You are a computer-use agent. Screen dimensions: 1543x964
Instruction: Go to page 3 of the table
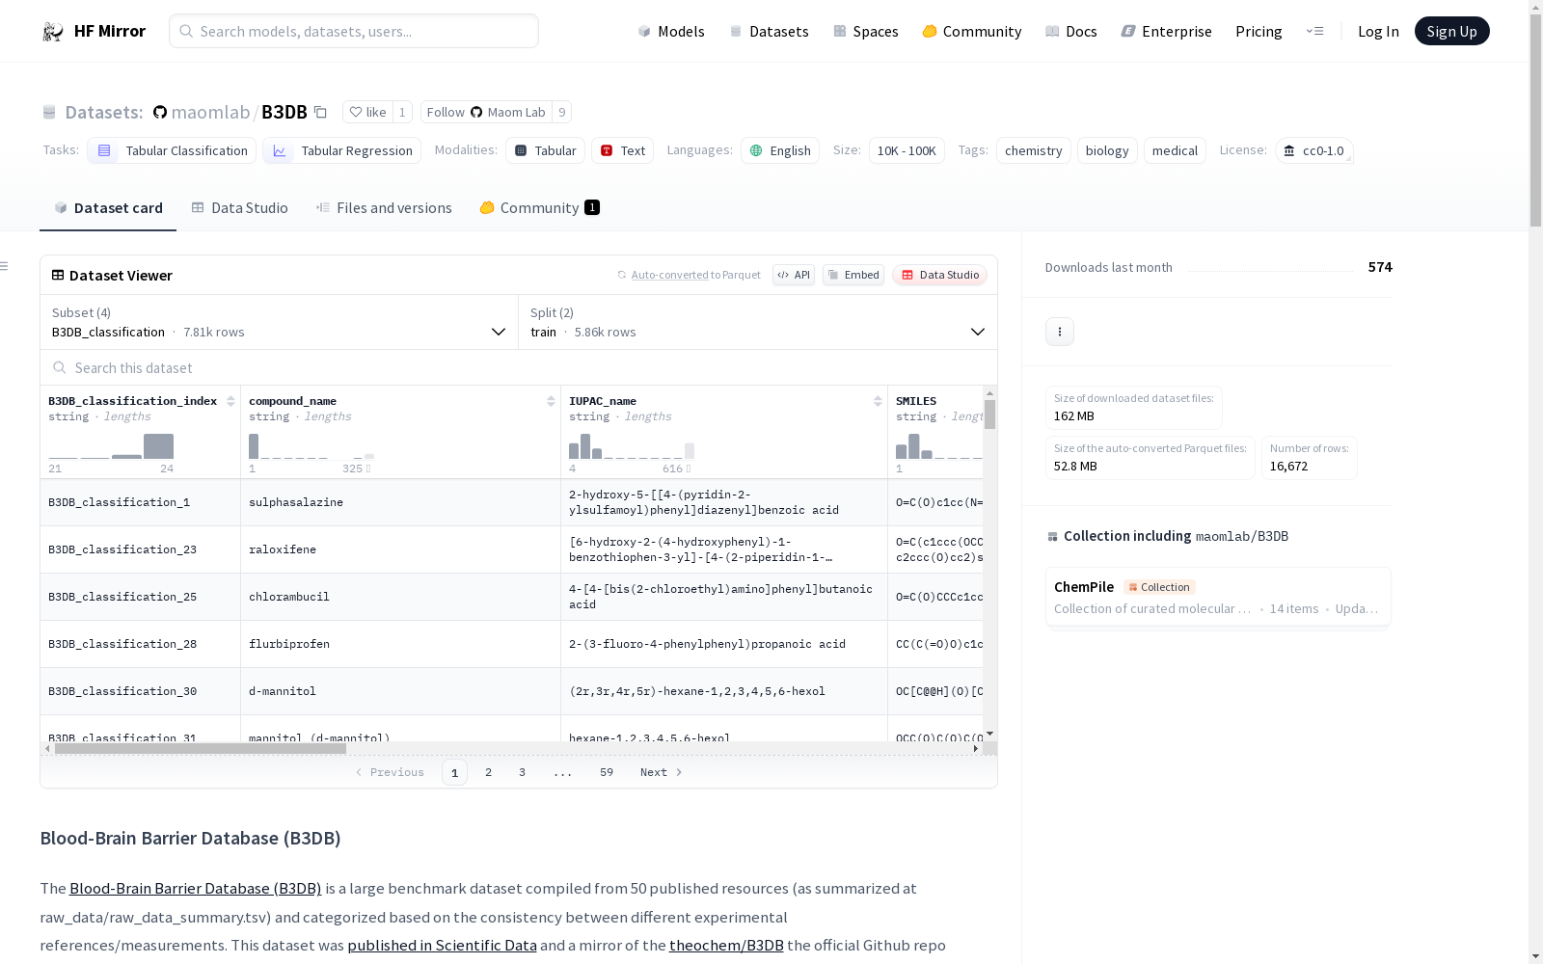pos(523,772)
